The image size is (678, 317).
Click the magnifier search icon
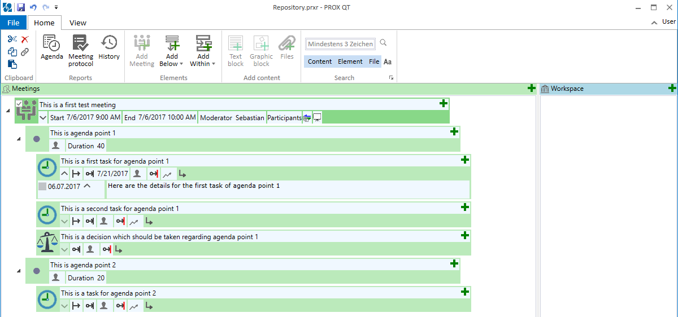(384, 43)
